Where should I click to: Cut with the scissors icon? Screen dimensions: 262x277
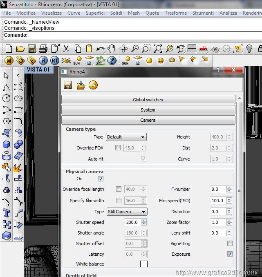[x=66, y=49]
